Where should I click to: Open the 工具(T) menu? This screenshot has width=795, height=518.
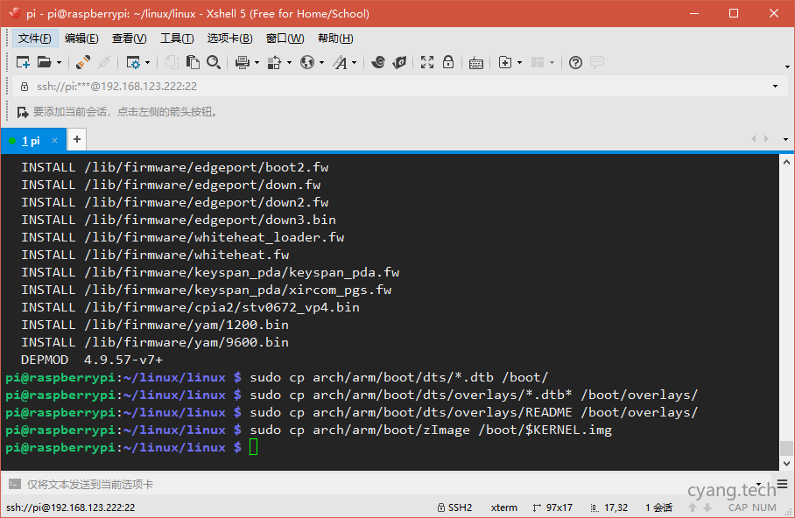(176, 38)
